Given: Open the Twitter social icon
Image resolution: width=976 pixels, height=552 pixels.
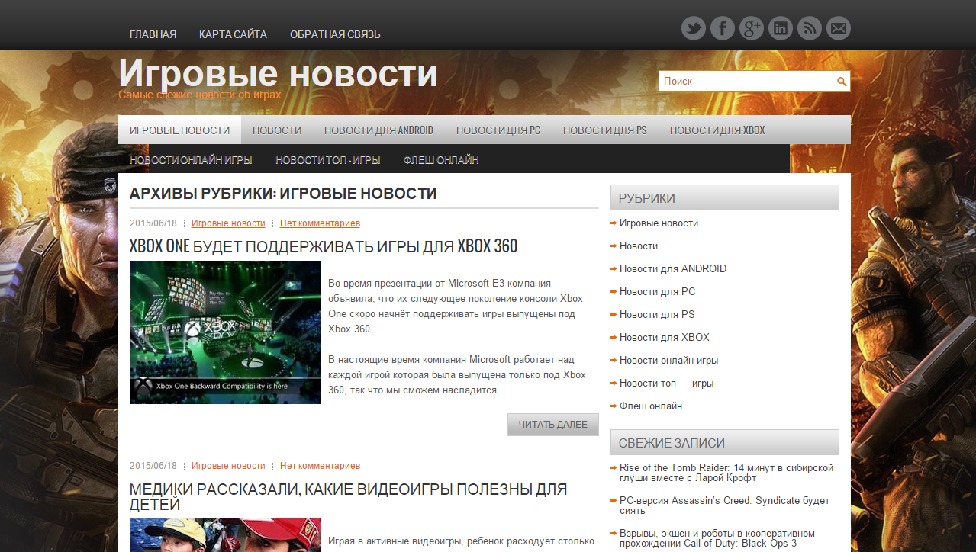Looking at the screenshot, I should [x=694, y=29].
